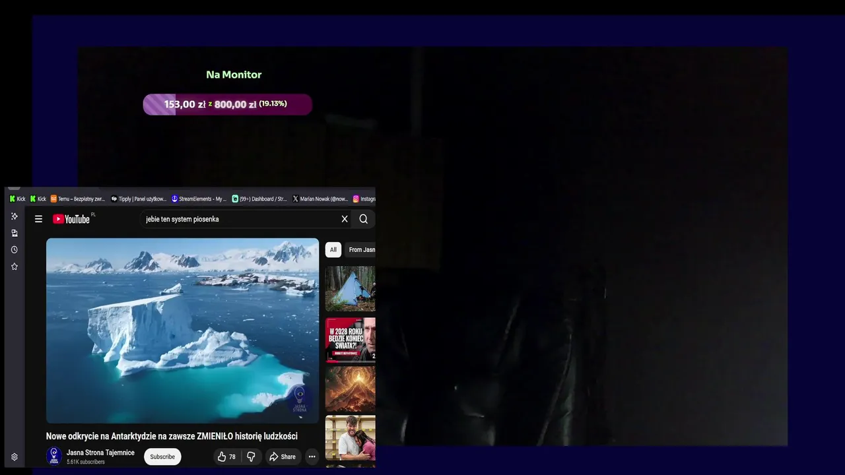Screen dimensions: 845x475
Task: Open the Jasna Strona Tajemnice channel name
Action: [100, 453]
